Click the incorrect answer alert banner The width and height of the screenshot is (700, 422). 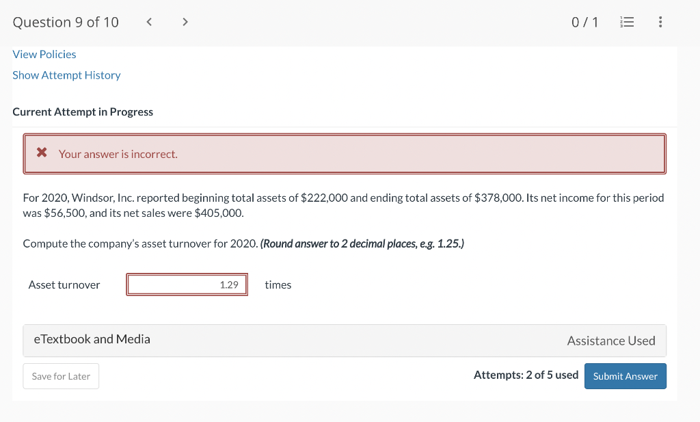[345, 153]
